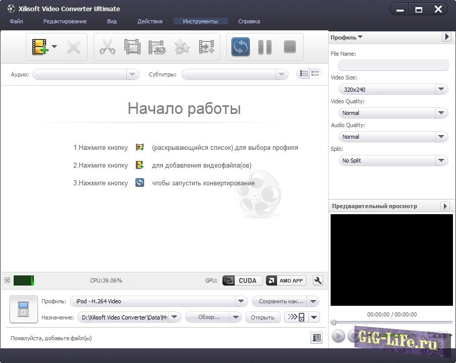The image size is (456, 363).
Task: Toggle the AMD APP acceleration button
Action: 286,280
